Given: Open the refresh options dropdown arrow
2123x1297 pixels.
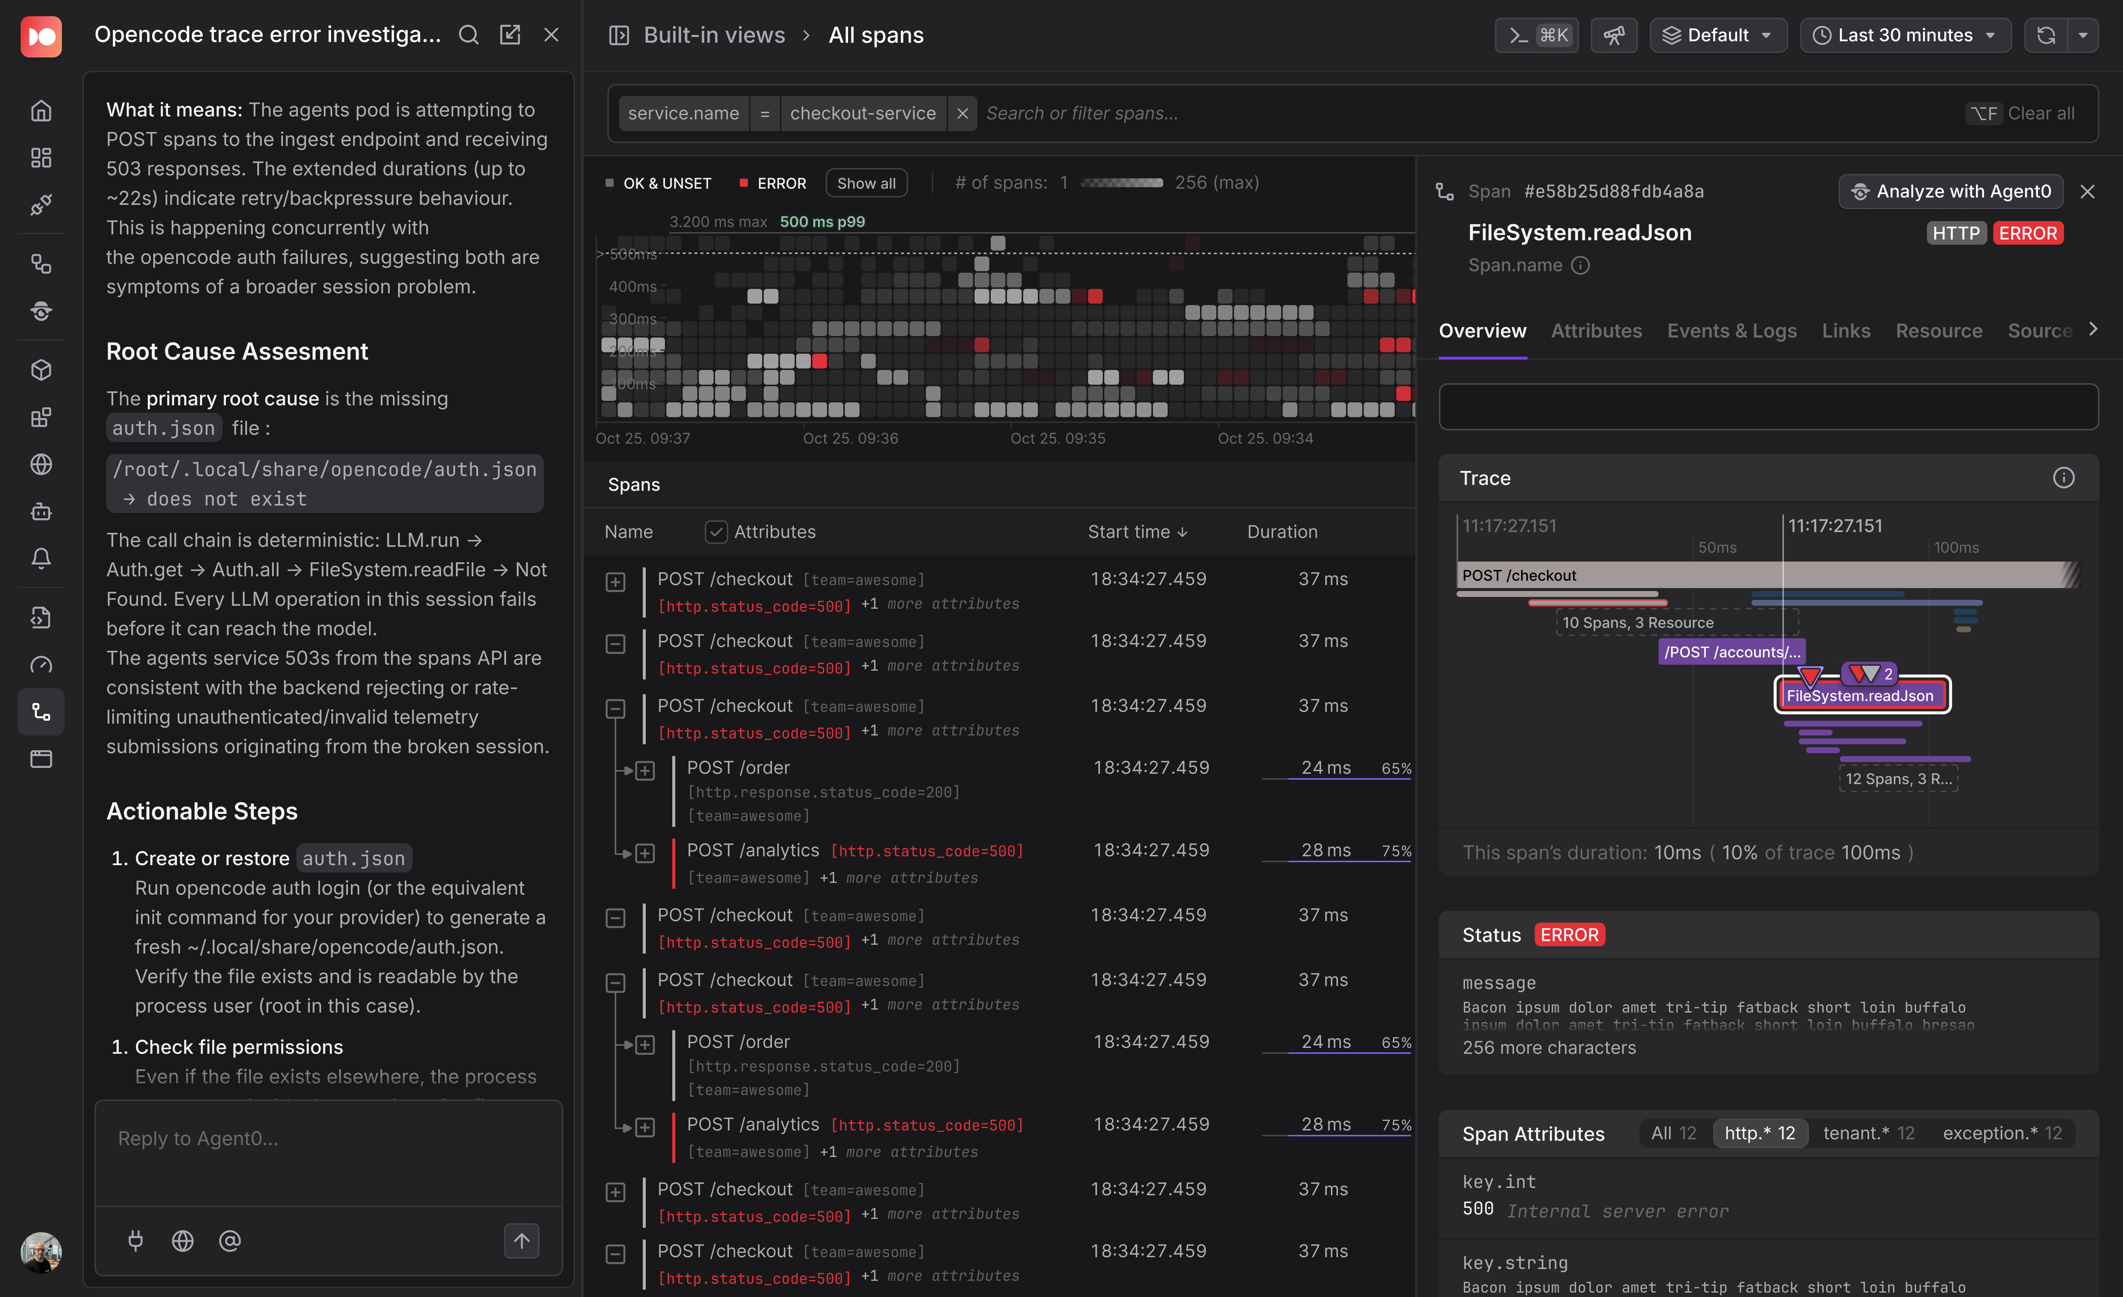Looking at the screenshot, I should coord(2082,35).
